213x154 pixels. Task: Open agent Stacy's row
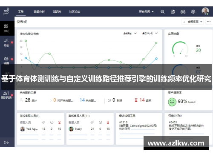(89, 129)
